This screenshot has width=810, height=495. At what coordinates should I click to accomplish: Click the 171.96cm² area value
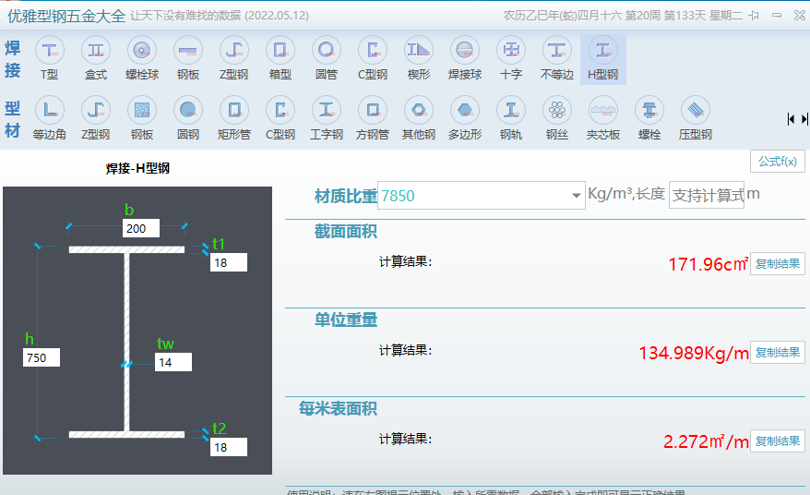(709, 264)
